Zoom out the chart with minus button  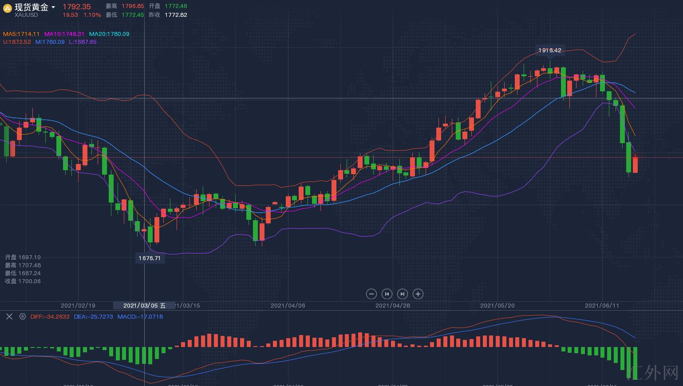pyautogui.click(x=371, y=294)
